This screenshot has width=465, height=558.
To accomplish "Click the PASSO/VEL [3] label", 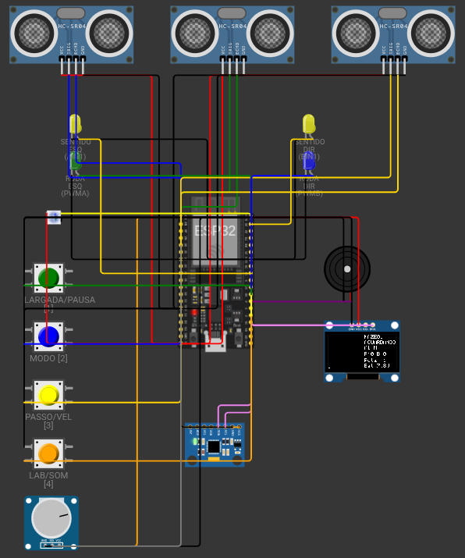I will [x=48, y=421].
